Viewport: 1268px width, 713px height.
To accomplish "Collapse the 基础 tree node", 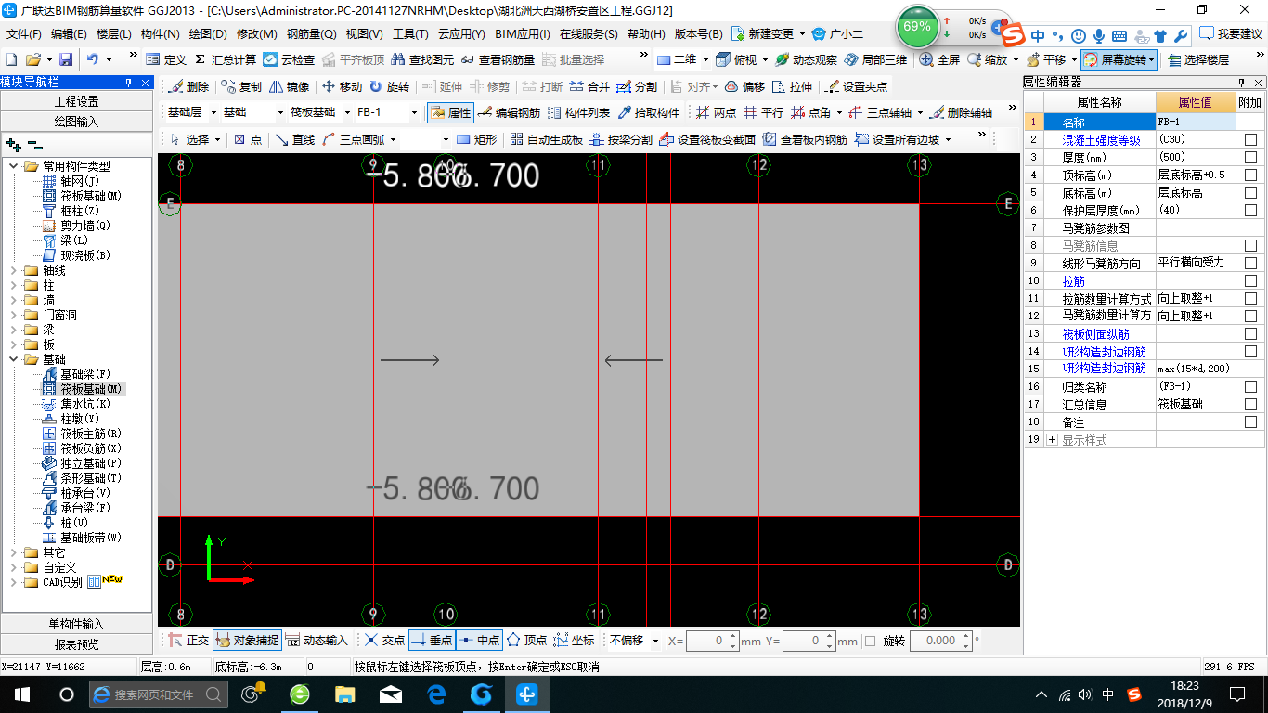I will pyautogui.click(x=13, y=359).
